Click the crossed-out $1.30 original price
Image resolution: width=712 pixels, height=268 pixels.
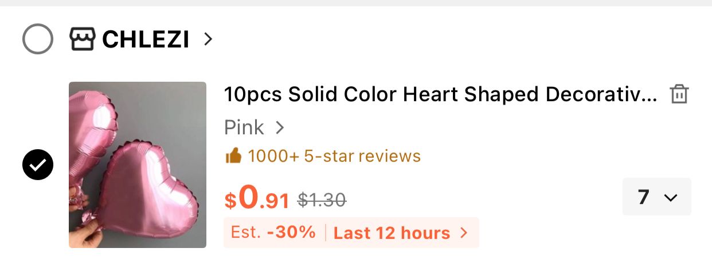coord(322,199)
